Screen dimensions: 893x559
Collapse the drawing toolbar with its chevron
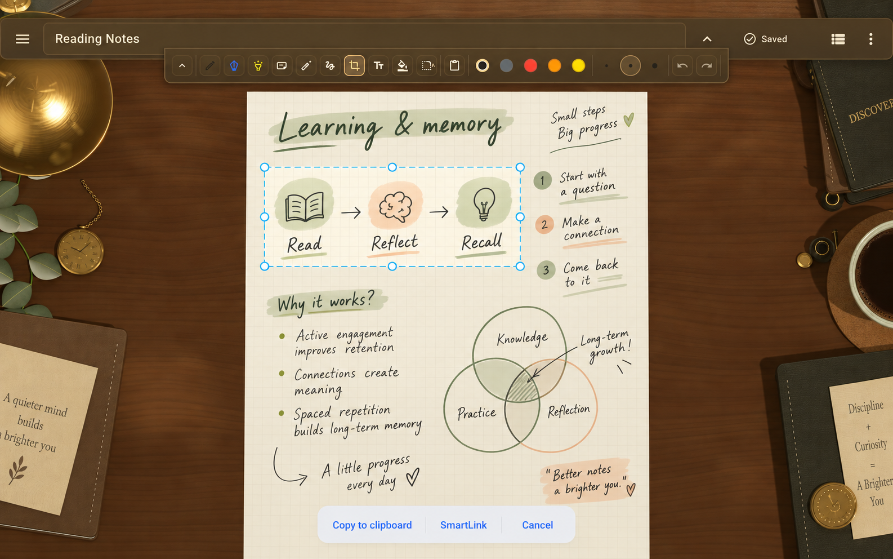[182, 66]
